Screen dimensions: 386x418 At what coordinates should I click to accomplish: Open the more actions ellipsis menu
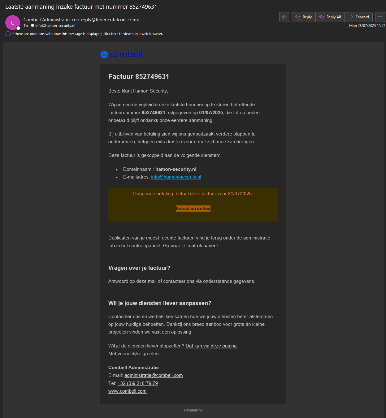coord(380,17)
